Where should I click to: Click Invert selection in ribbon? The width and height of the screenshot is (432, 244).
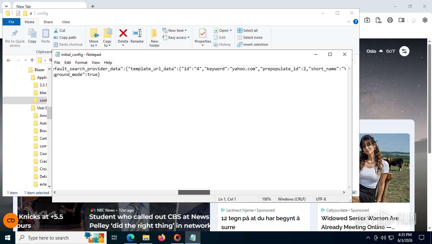(253, 44)
